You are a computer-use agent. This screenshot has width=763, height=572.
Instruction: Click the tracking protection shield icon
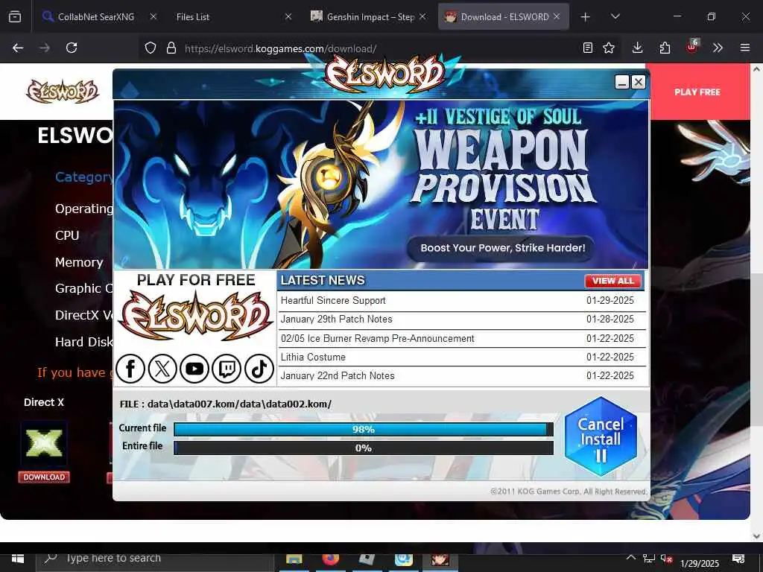point(151,48)
